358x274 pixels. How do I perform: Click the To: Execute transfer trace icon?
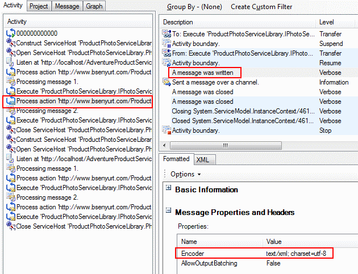click(166, 34)
